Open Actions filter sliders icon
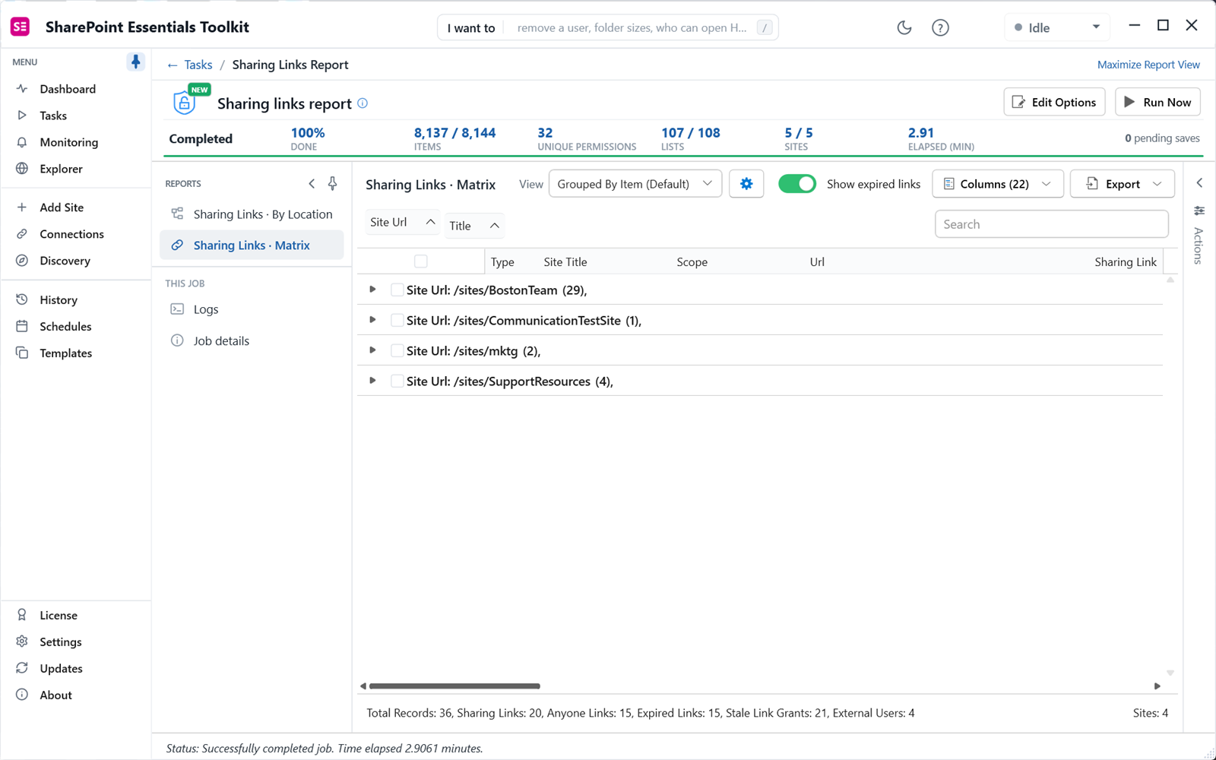This screenshot has height=760, width=1216. 1199,211
